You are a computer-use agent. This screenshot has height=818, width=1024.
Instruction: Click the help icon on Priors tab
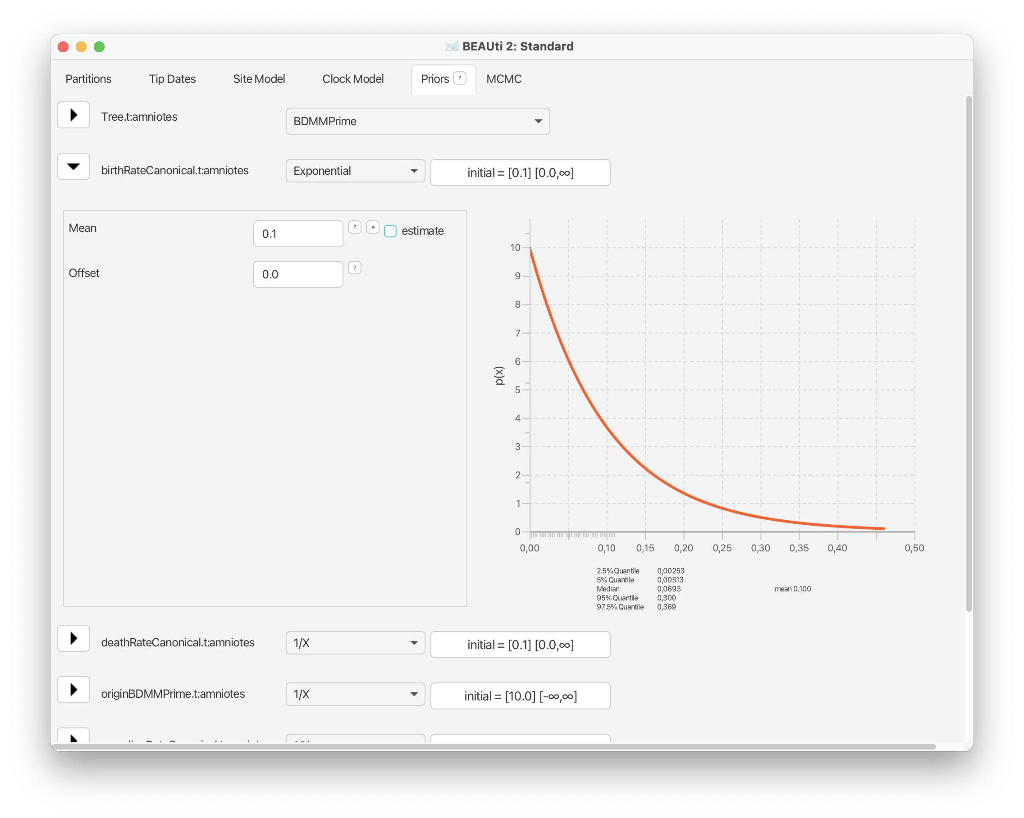pos(459,78)
